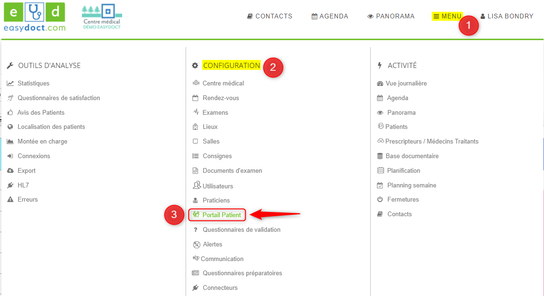Select the Planning semaine link
Image resolution: width=544 pixels, height=296 pixels.
click(x=411, y=186)
